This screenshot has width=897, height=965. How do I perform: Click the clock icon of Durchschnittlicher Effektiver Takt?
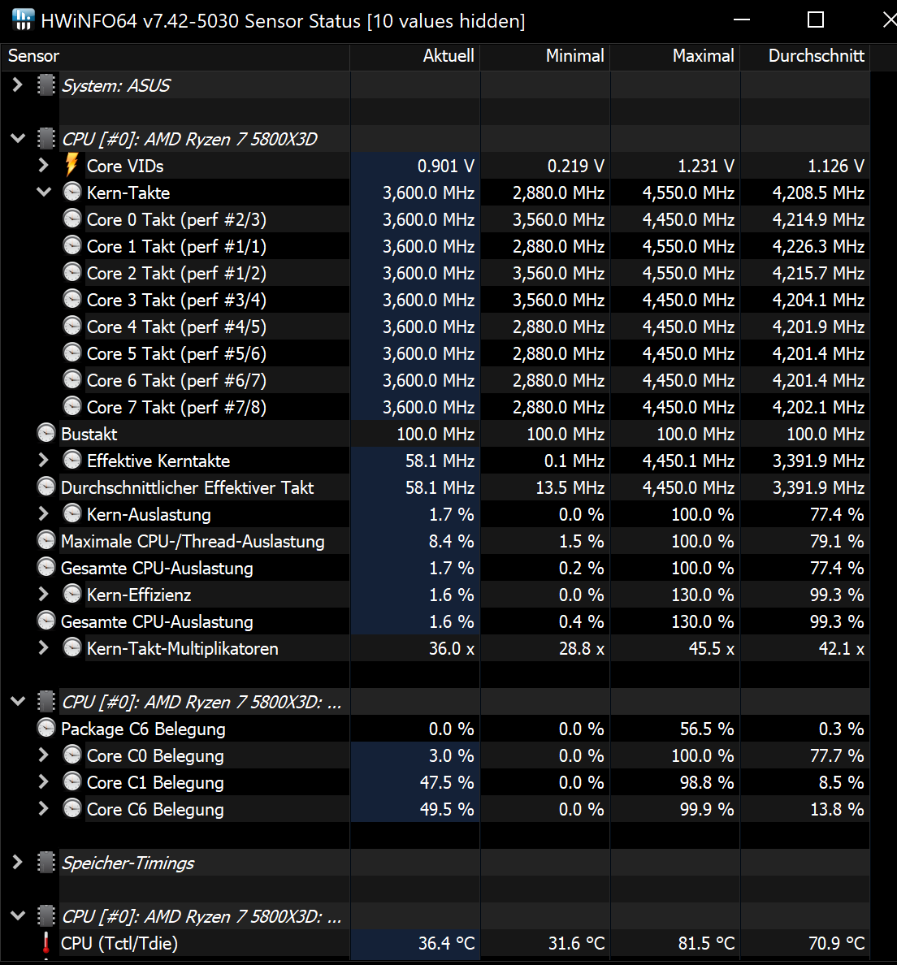(x=46, y=487)
